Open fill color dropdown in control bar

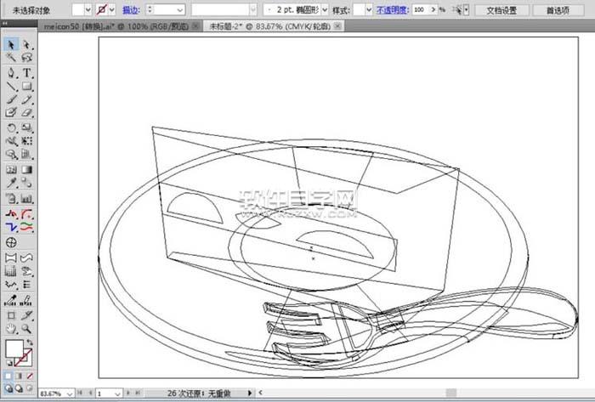[88, 10]
